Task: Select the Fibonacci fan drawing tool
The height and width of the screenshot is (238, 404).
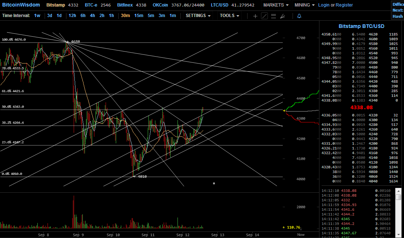Action: click(283, 16)
